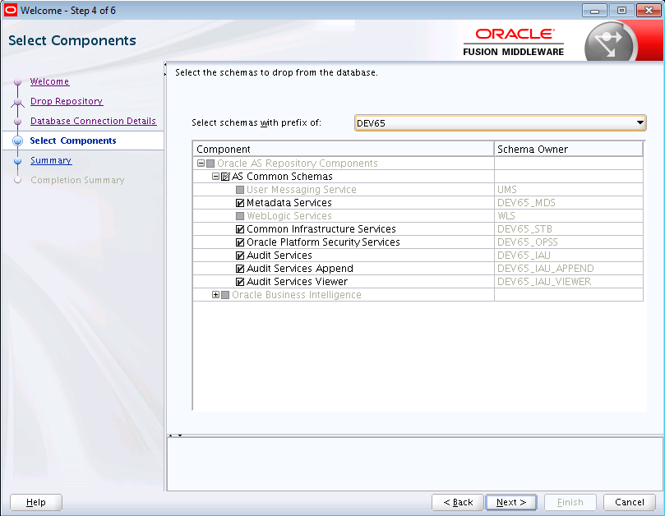Image resolution: width=665 pixels, height=516 pixels.
Task: Click the WebLogic Services label
Action: [289, 216]
